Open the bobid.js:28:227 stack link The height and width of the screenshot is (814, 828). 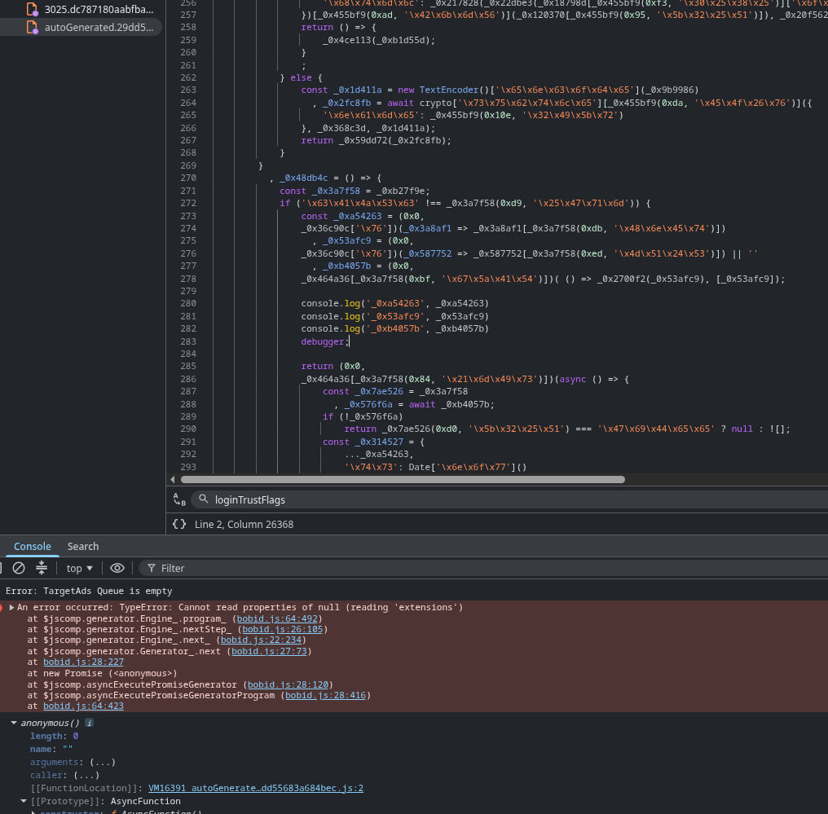83,662
